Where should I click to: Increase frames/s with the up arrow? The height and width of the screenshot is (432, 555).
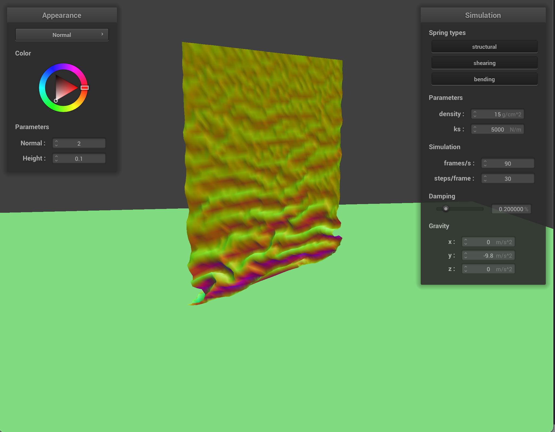(485, 161)
